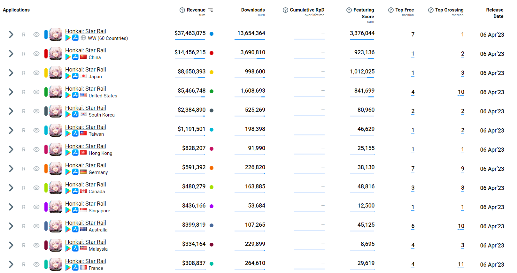Click the yellow color swatch for Japan row
The height and width of the screenshot is (273, 517).
(x=46, y=73)
